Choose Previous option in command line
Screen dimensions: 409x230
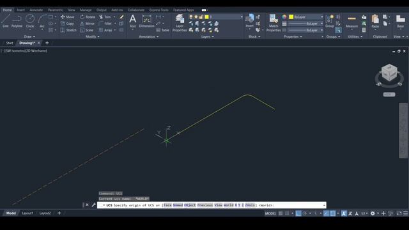(x=204, y=205)
